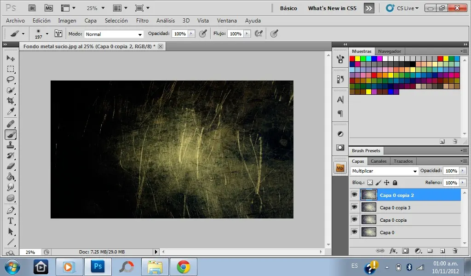Image resolution: width=471 pixels, height=276 pixels.
Task: Open the Filtro menu
Action: [142, 21]
